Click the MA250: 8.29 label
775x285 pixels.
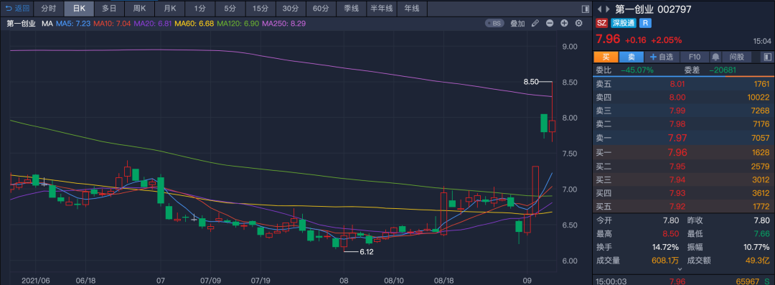(283, 23)
